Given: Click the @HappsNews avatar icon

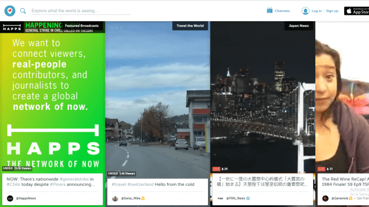Looking at the screenshot, I should 10,198.
